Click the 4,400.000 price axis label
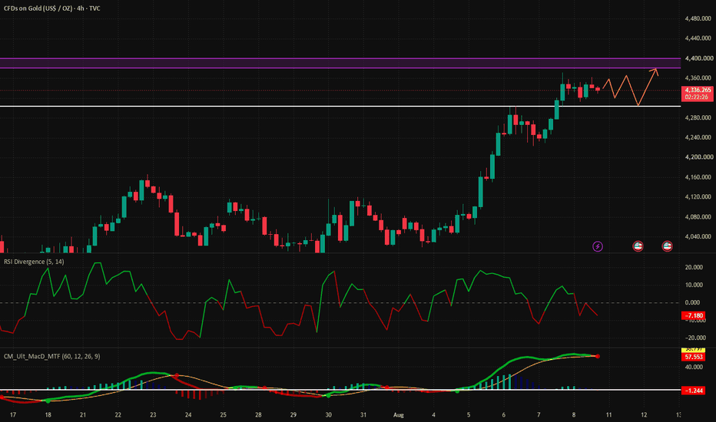The width and height of the screenshot is (716, 422). coord(698,58)
